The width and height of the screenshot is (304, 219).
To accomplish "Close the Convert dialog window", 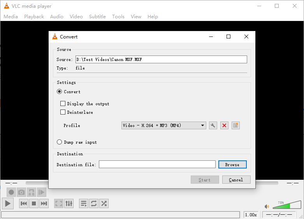I will (x=246, y=36).
